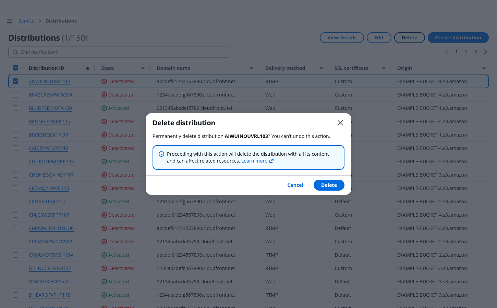Click the Create distribution button

(458, 38)
